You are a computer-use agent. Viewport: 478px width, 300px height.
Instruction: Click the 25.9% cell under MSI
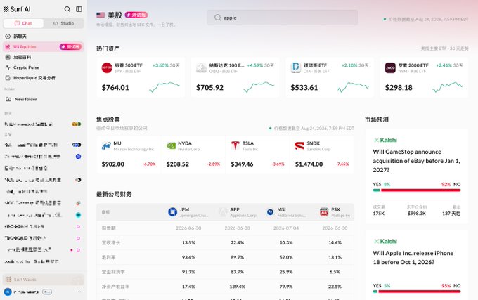[x=286, y=272]
